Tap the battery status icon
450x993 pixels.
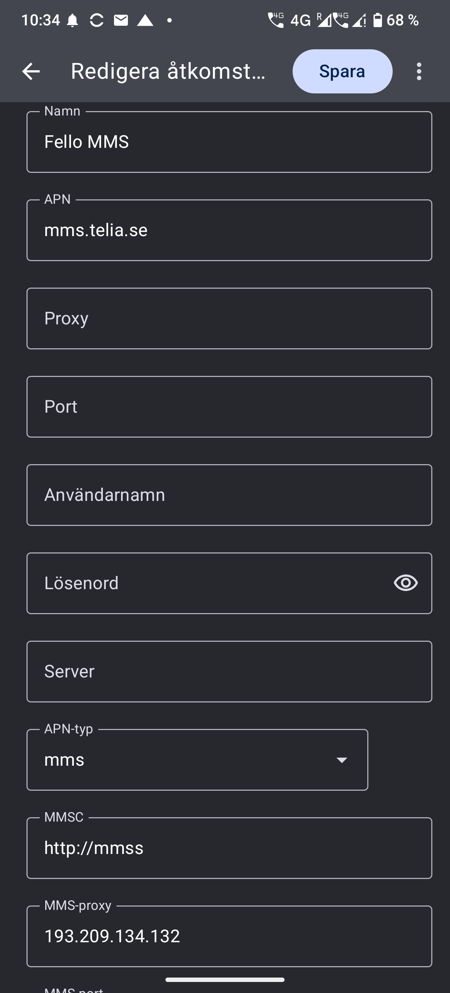coord(378,21)
